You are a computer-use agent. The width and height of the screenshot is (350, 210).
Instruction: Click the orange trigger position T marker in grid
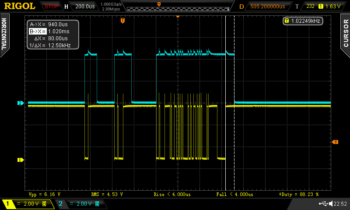pyautogui.click(x=122, y=21)
